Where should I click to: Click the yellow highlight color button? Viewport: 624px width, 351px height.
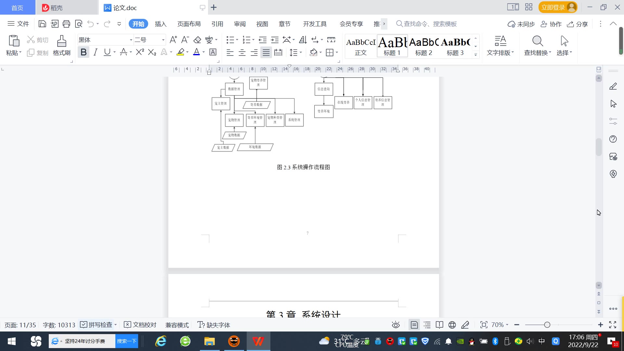(x=180, y=52)
